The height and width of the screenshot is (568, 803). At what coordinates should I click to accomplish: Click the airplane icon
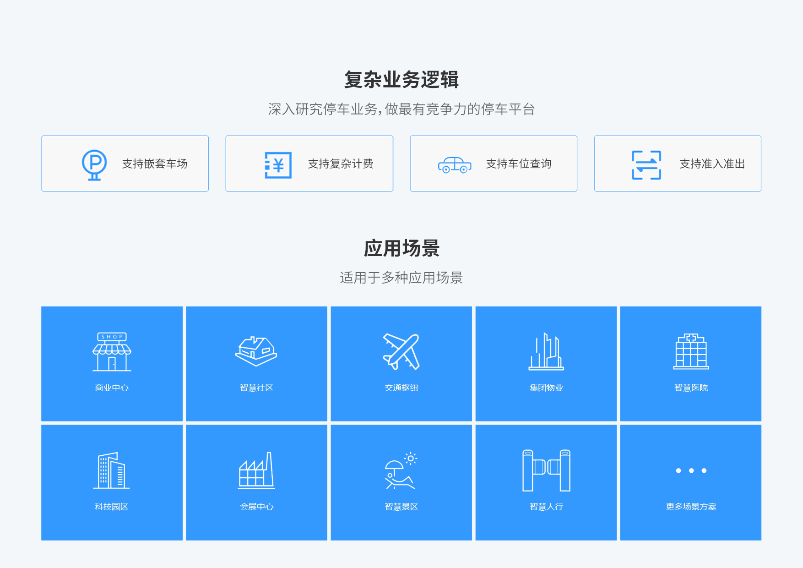click(x=401, y=352)
